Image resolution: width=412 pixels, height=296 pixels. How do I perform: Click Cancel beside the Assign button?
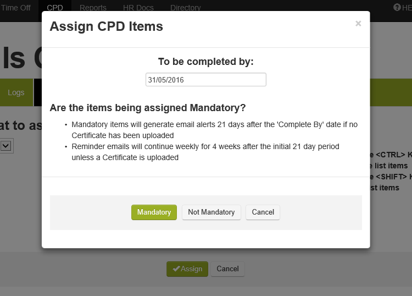[x=227, y=269]
